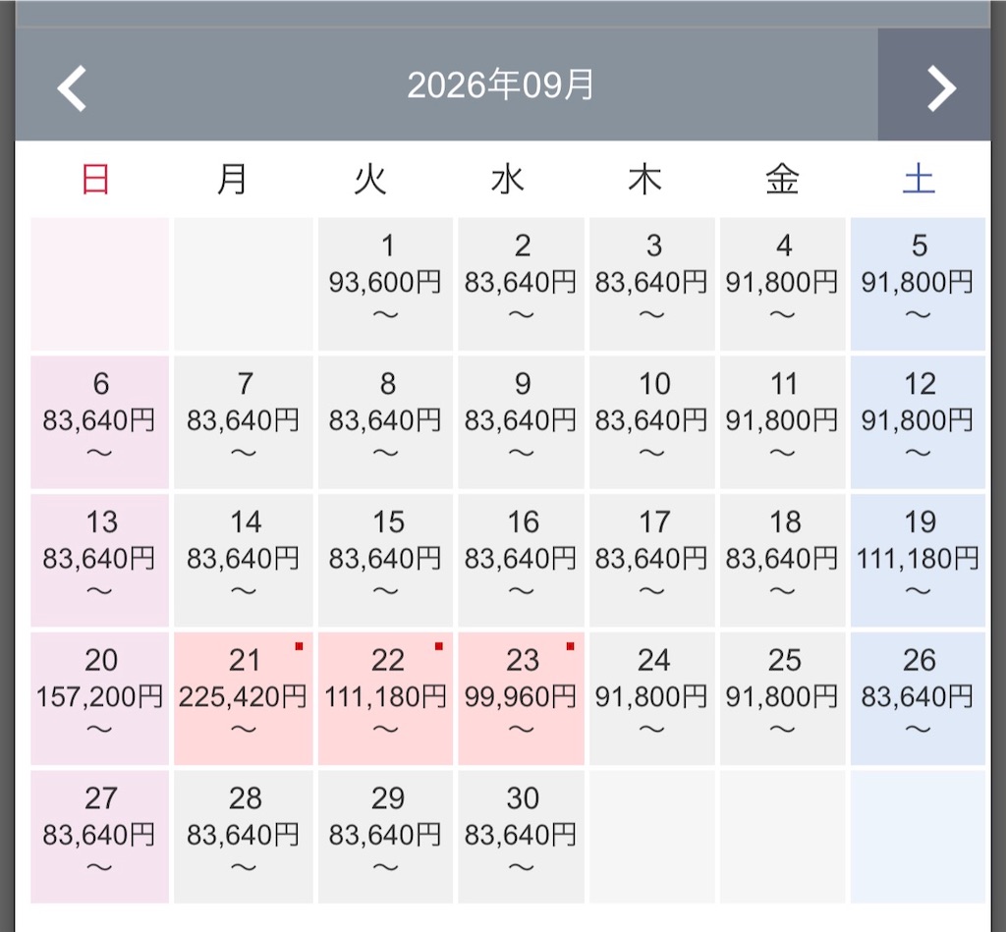Pick September 6 Sunday date
This screenshot has height=932, width=1006.
coord(99,422)
